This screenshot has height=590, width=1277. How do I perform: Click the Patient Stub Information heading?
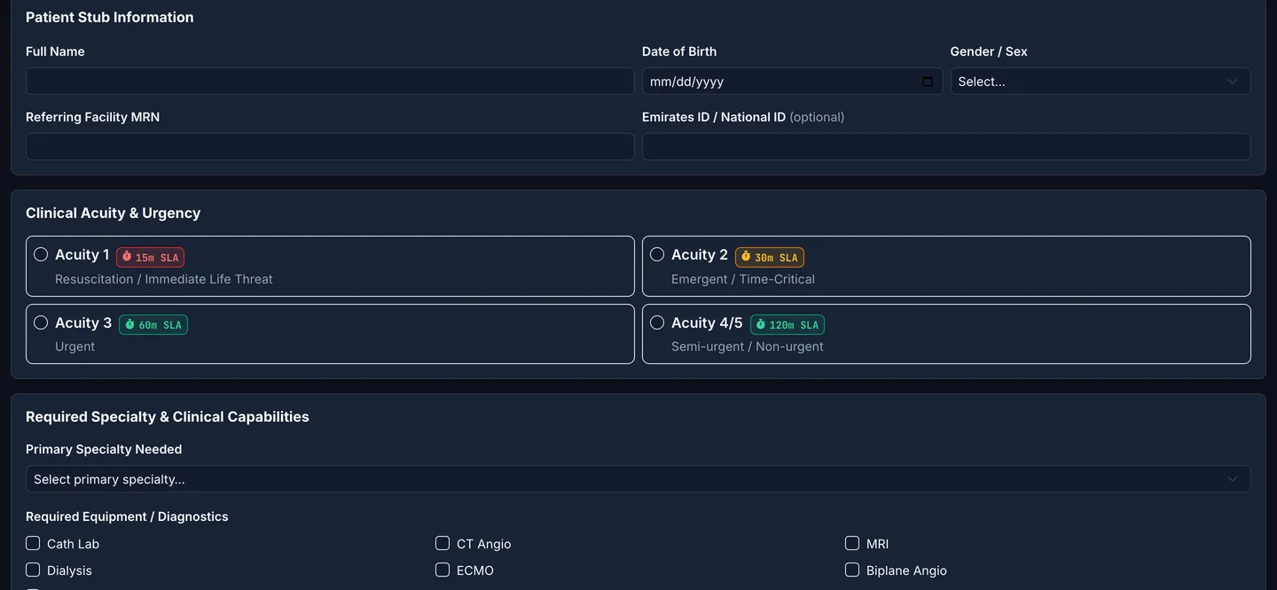point(110,17)
